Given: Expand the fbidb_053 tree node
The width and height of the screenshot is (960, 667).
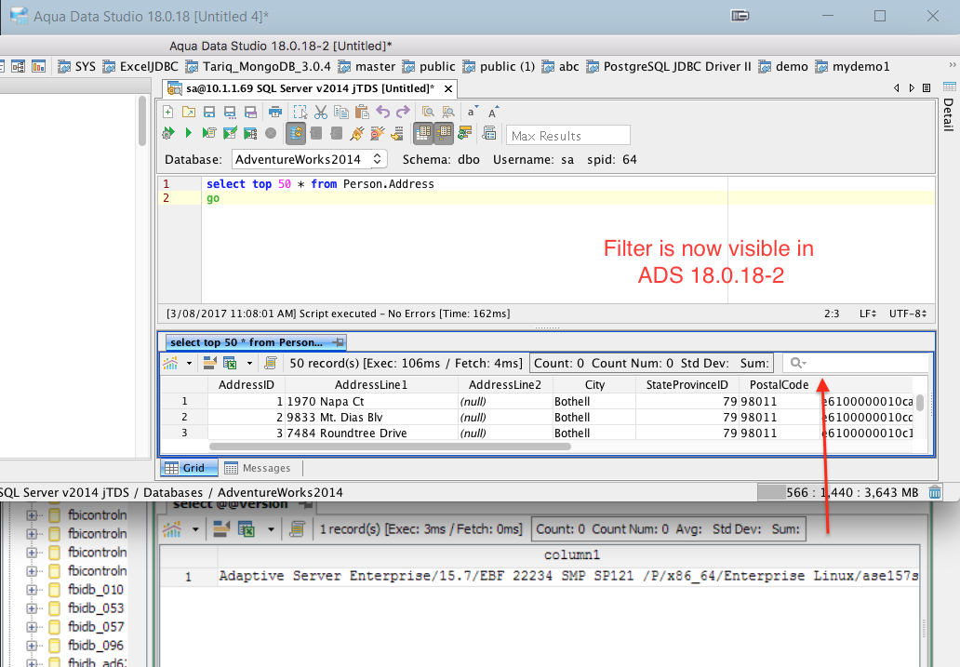Looking at the screenshot, I should pos(32,608).
